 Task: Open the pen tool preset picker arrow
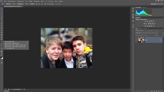(4, 4)
